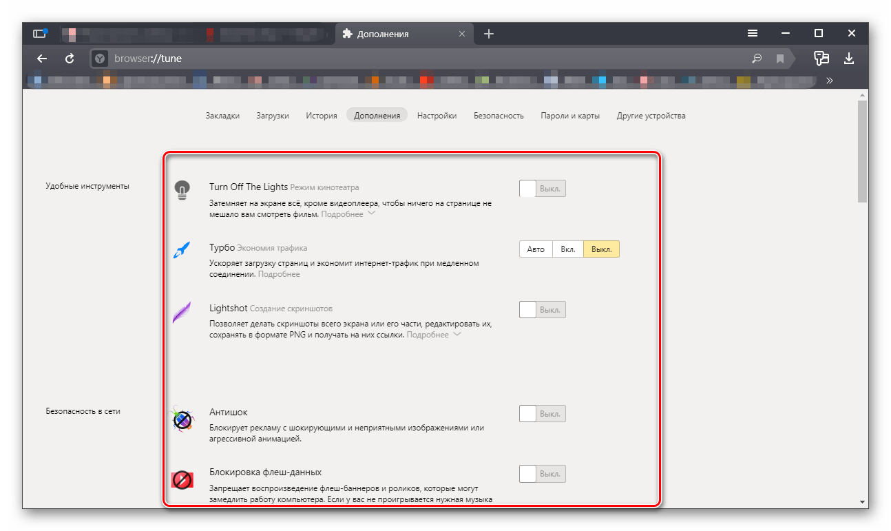
Task: Expand Подробнее under Lightshot
Action: 434,335
